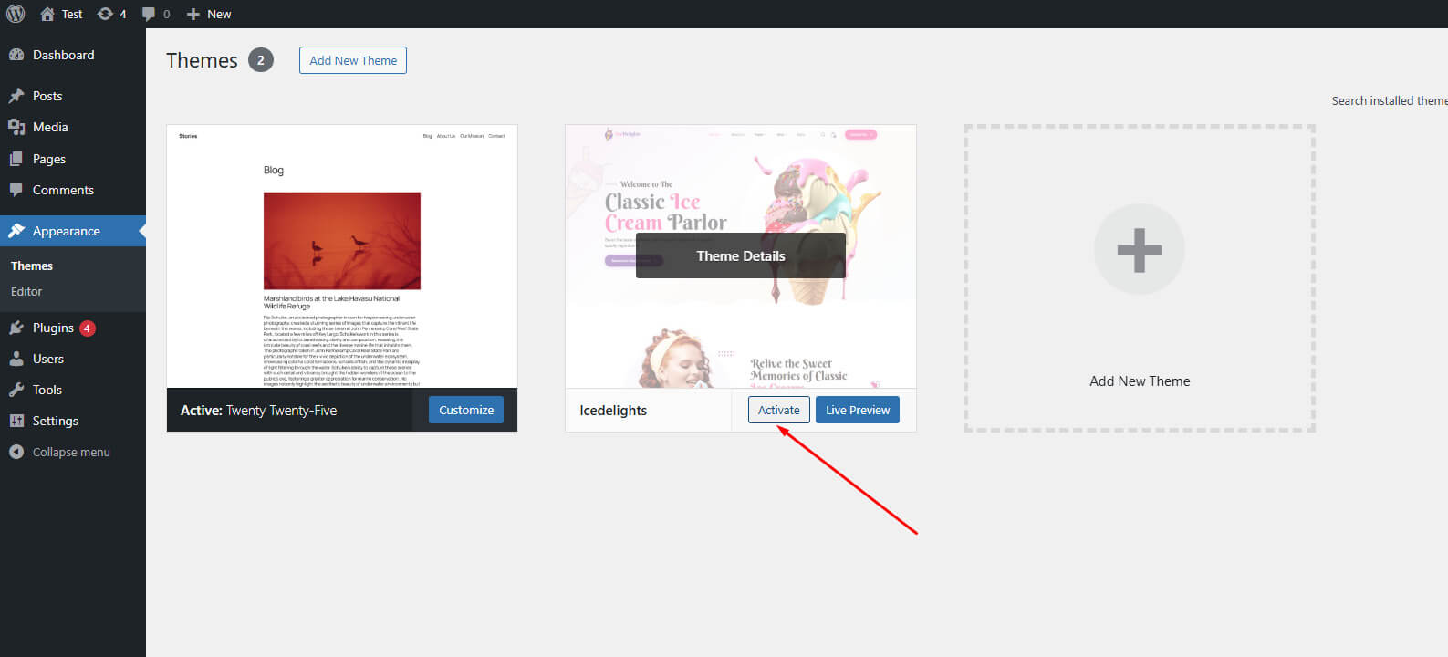Click the Themes page heading

pyautogui.click(x=202, y=60)
